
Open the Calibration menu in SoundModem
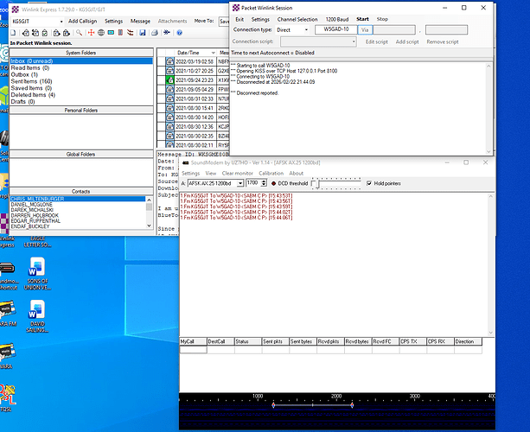coord(270,173)
